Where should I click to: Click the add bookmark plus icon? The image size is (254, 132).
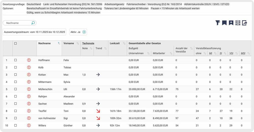[231, 23]
